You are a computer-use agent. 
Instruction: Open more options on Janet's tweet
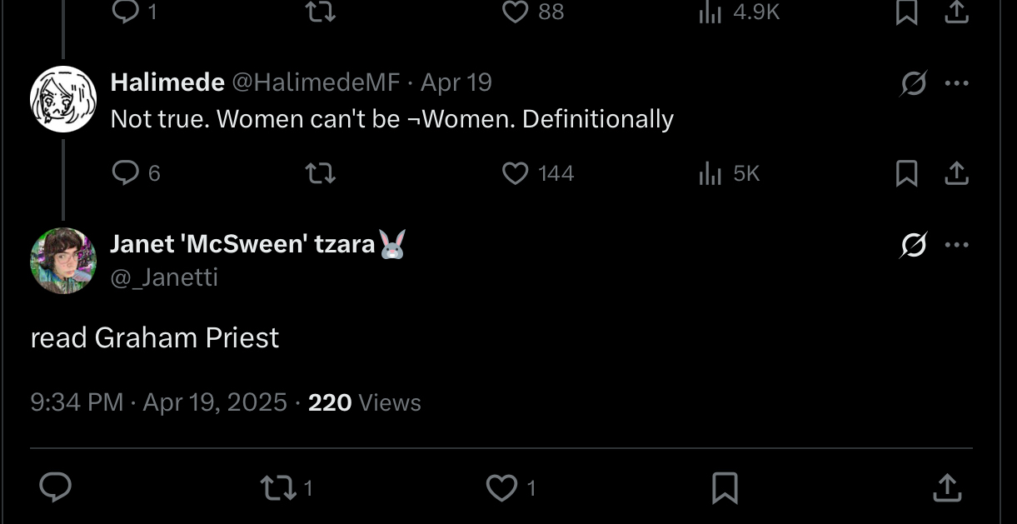957,245
